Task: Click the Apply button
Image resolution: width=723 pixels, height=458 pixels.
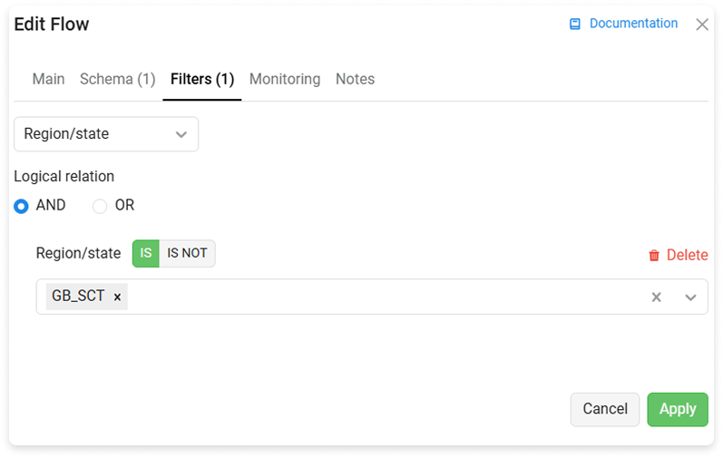Action: (678, 410)
